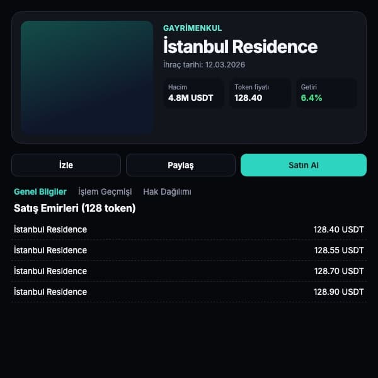Open the İstanbul Residence cover image
378x378 pixels.
[87, 77]
